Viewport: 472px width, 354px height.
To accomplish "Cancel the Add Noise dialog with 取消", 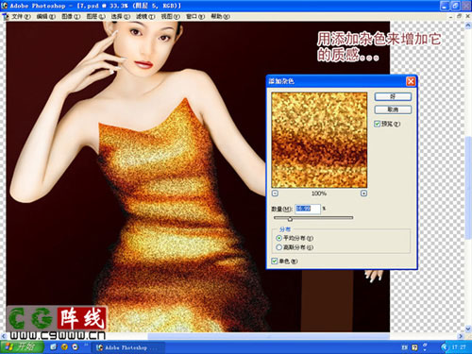I will coord(393,110).
